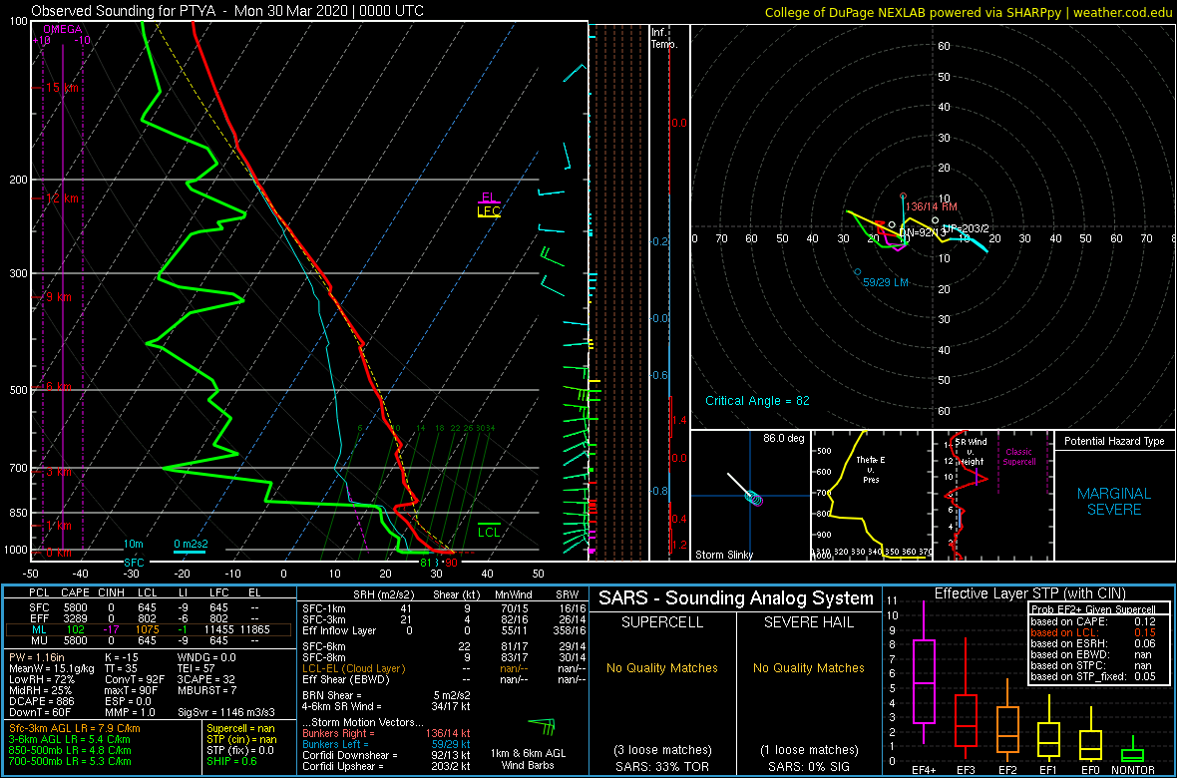Viewport: 1177px width, 778px height.
Task: Click Effective Layer STP (with CIN) title
Action: click(x=1028, y=593)
